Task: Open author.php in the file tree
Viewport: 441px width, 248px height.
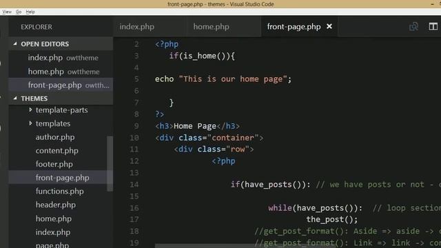Action: tap(55, 137)
